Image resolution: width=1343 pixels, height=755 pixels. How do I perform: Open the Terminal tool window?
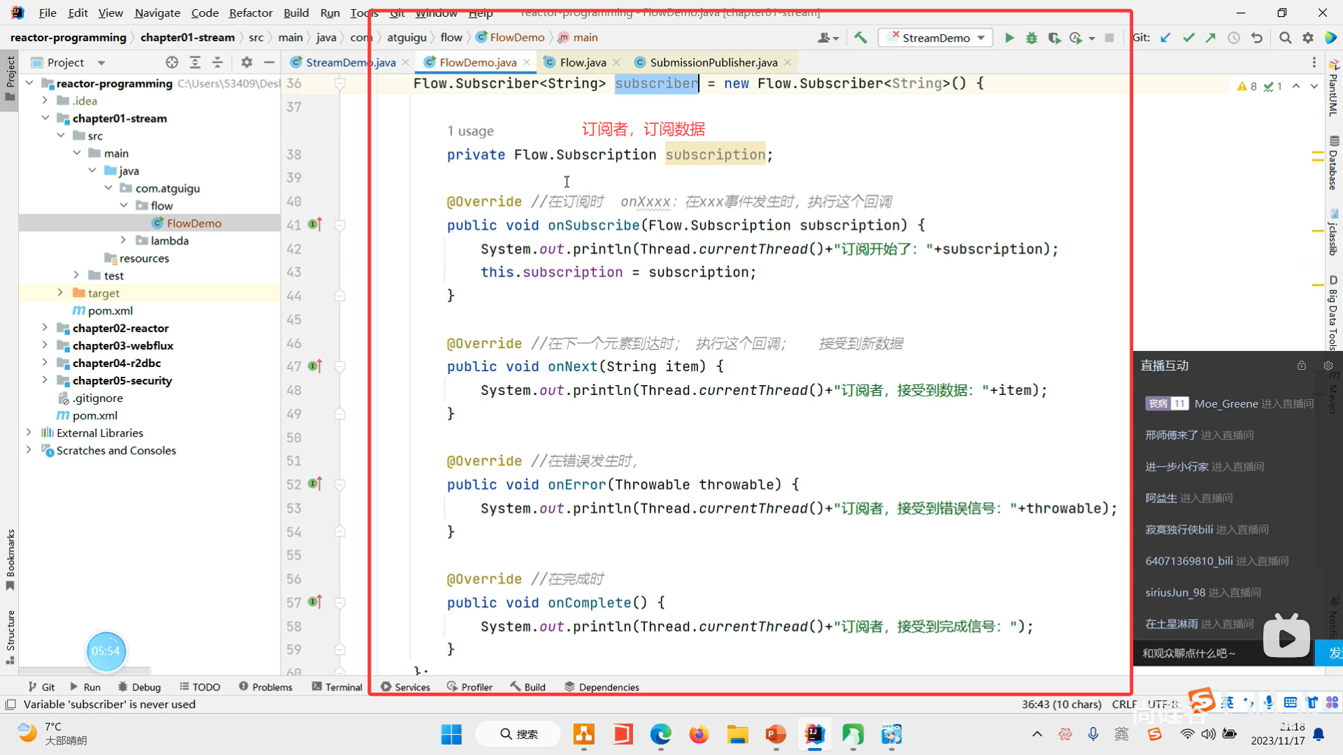[x=336, y=687]
